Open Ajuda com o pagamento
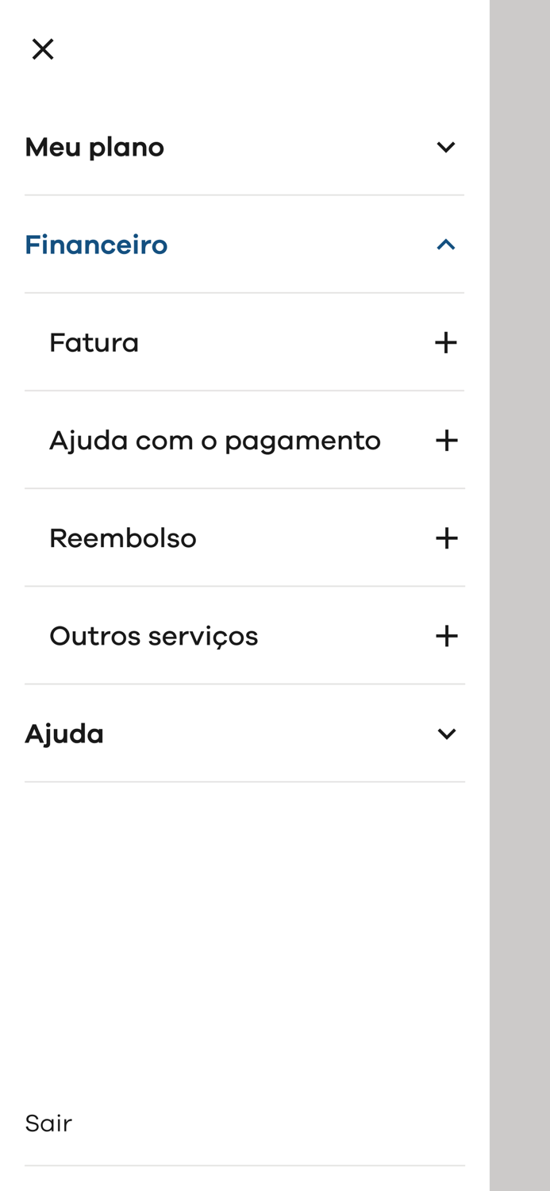This screenshot has width=550, height=1191. [214, 440]
